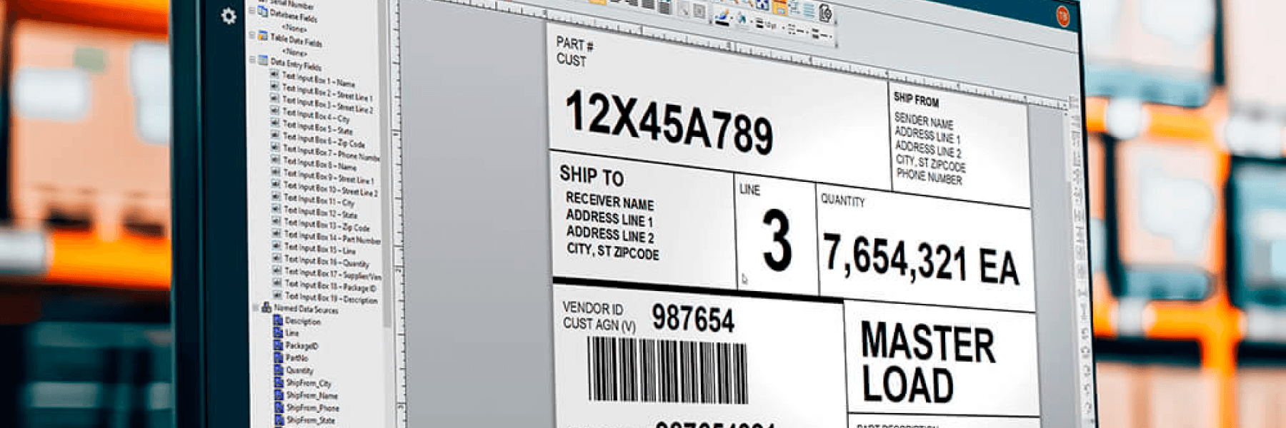Click the 'SHIP FROM' heading on label
1286x428 pixels.
click(x=916, y=99)
